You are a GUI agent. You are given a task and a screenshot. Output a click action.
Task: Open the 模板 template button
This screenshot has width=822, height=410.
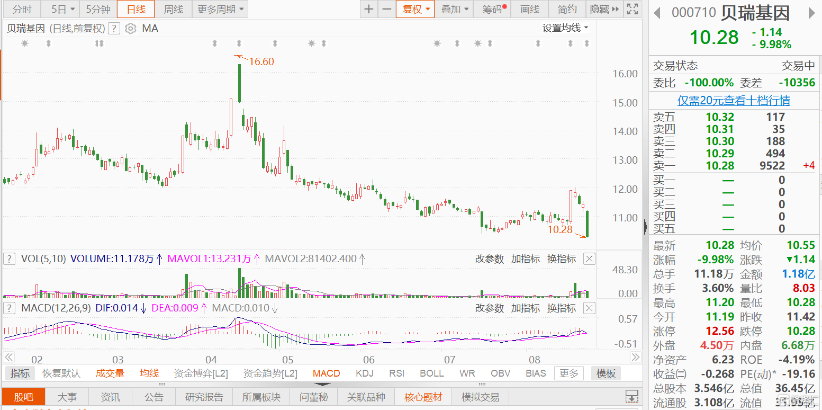pos(606,373)
